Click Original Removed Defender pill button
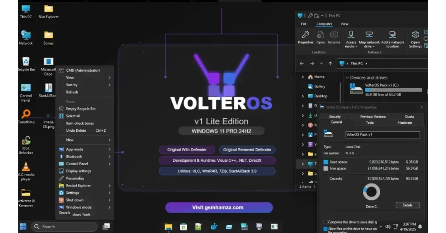The image size is (446, 233). click(x=247, y=150)
